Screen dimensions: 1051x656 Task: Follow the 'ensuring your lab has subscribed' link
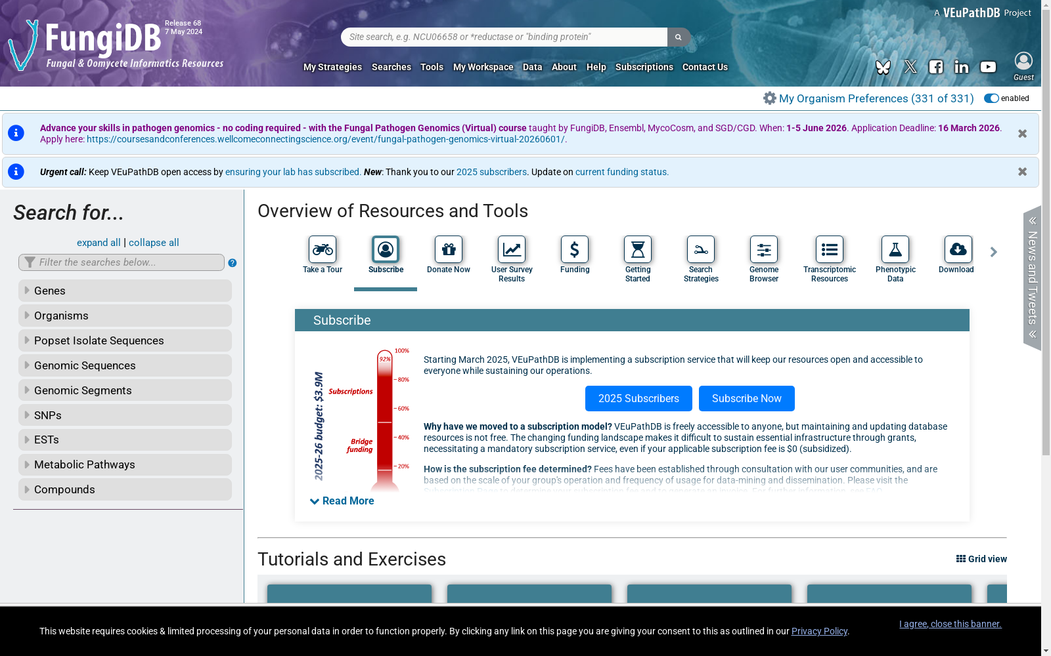292,172
